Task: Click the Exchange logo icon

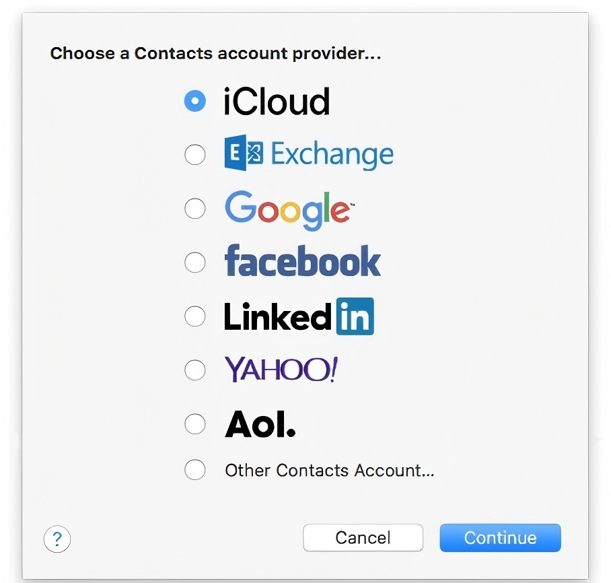Action: [x=243, y=154]
